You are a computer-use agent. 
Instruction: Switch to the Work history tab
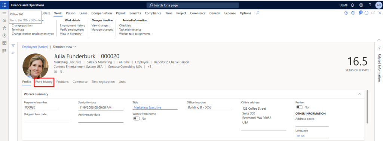44,82
